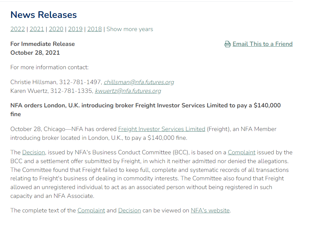
Task: Open the 2022 news releases
Action: point(18,29)
